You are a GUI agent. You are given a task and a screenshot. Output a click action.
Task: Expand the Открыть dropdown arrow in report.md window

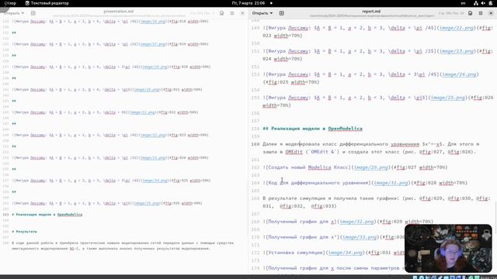(271, 13)
